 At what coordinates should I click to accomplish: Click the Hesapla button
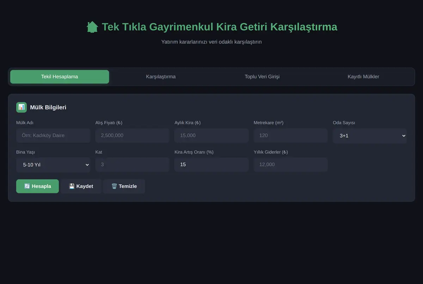pyautogui.click(x=37, y=186)
